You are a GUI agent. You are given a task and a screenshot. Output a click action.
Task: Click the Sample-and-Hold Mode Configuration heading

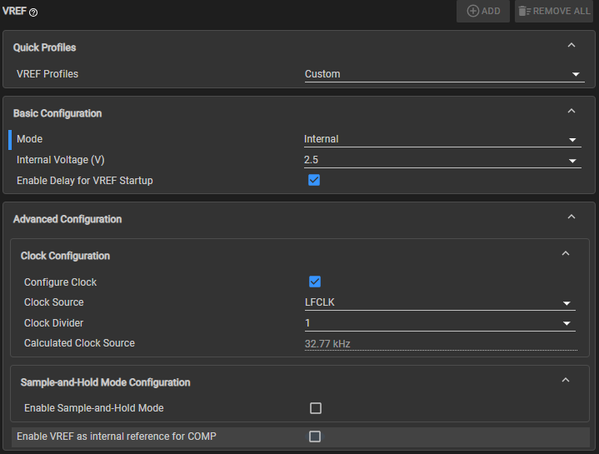106,382
